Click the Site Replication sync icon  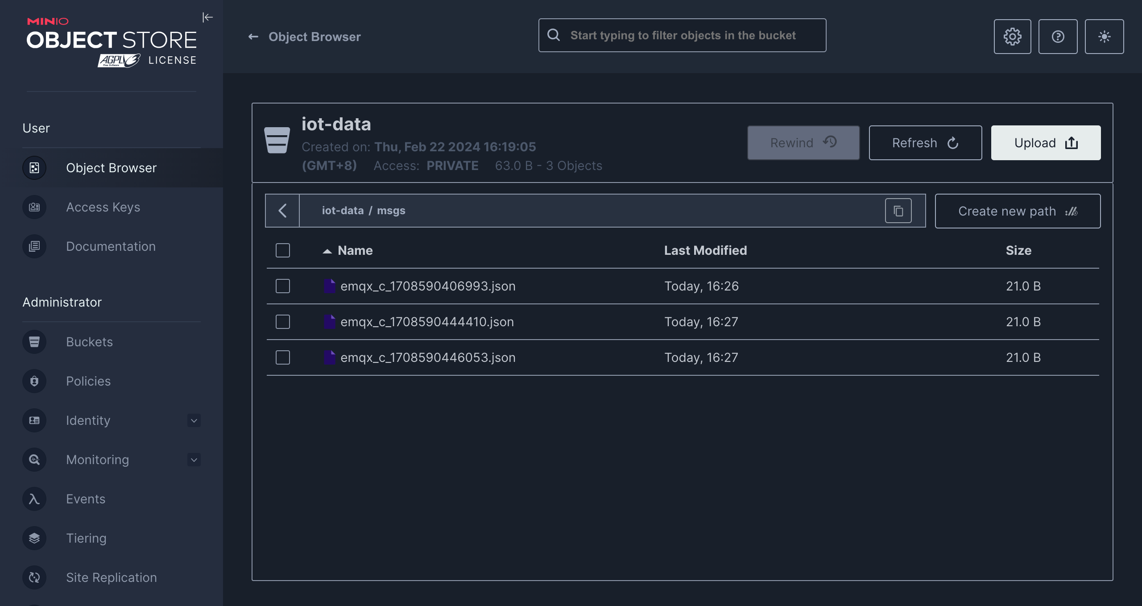pos(34,577)
